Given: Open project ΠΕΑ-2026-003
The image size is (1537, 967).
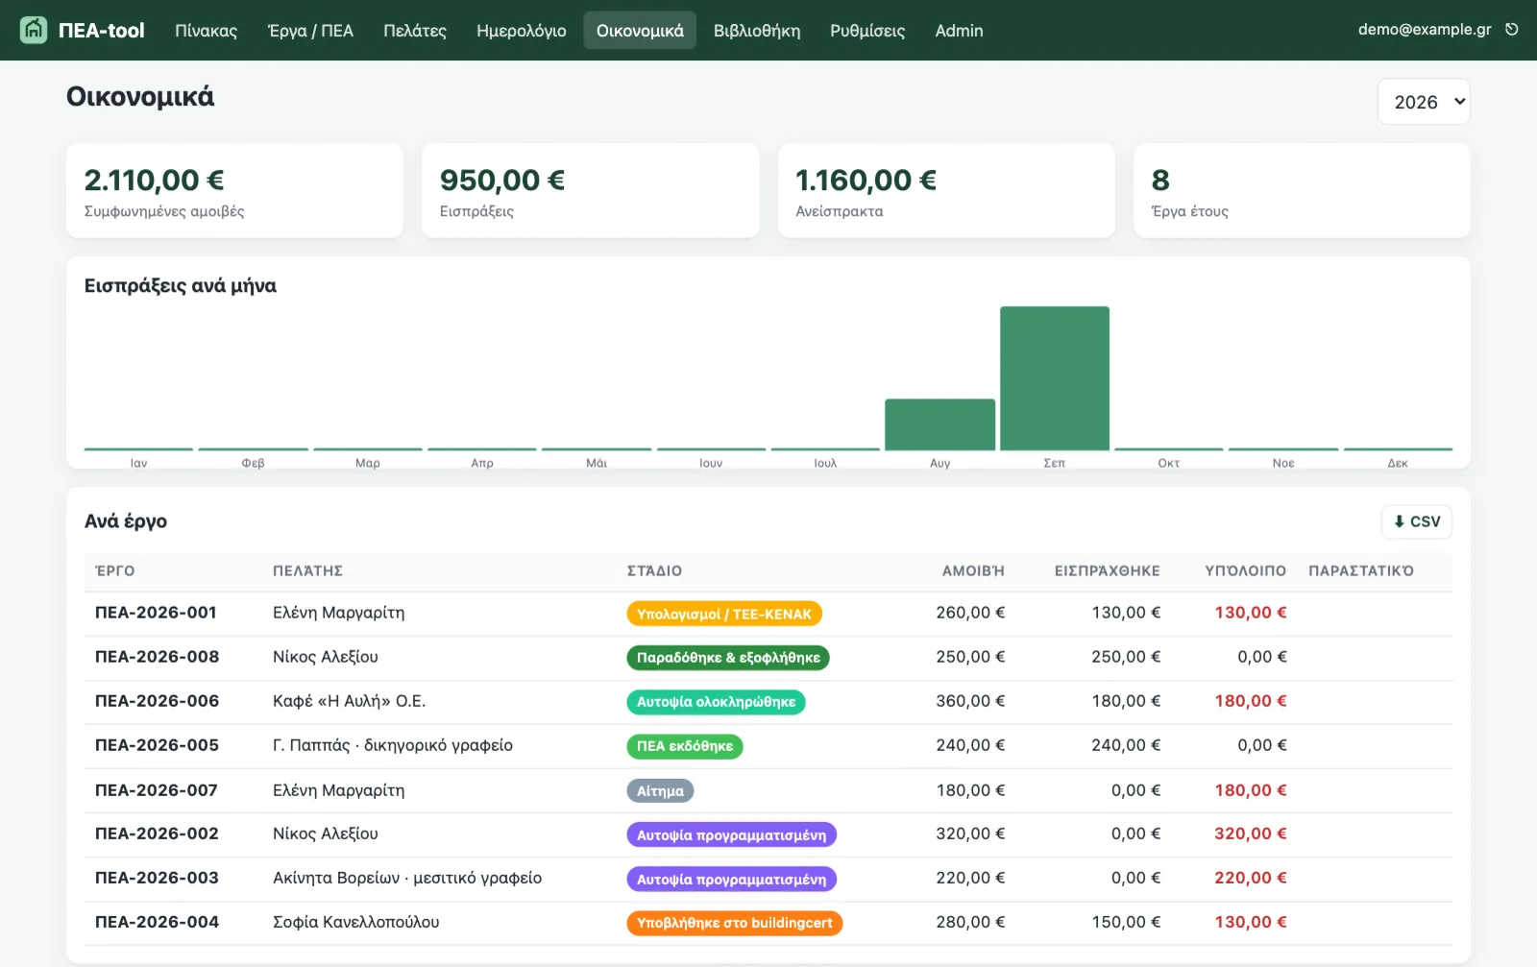Looking at the screenshot, I should (x=157, y=878).
